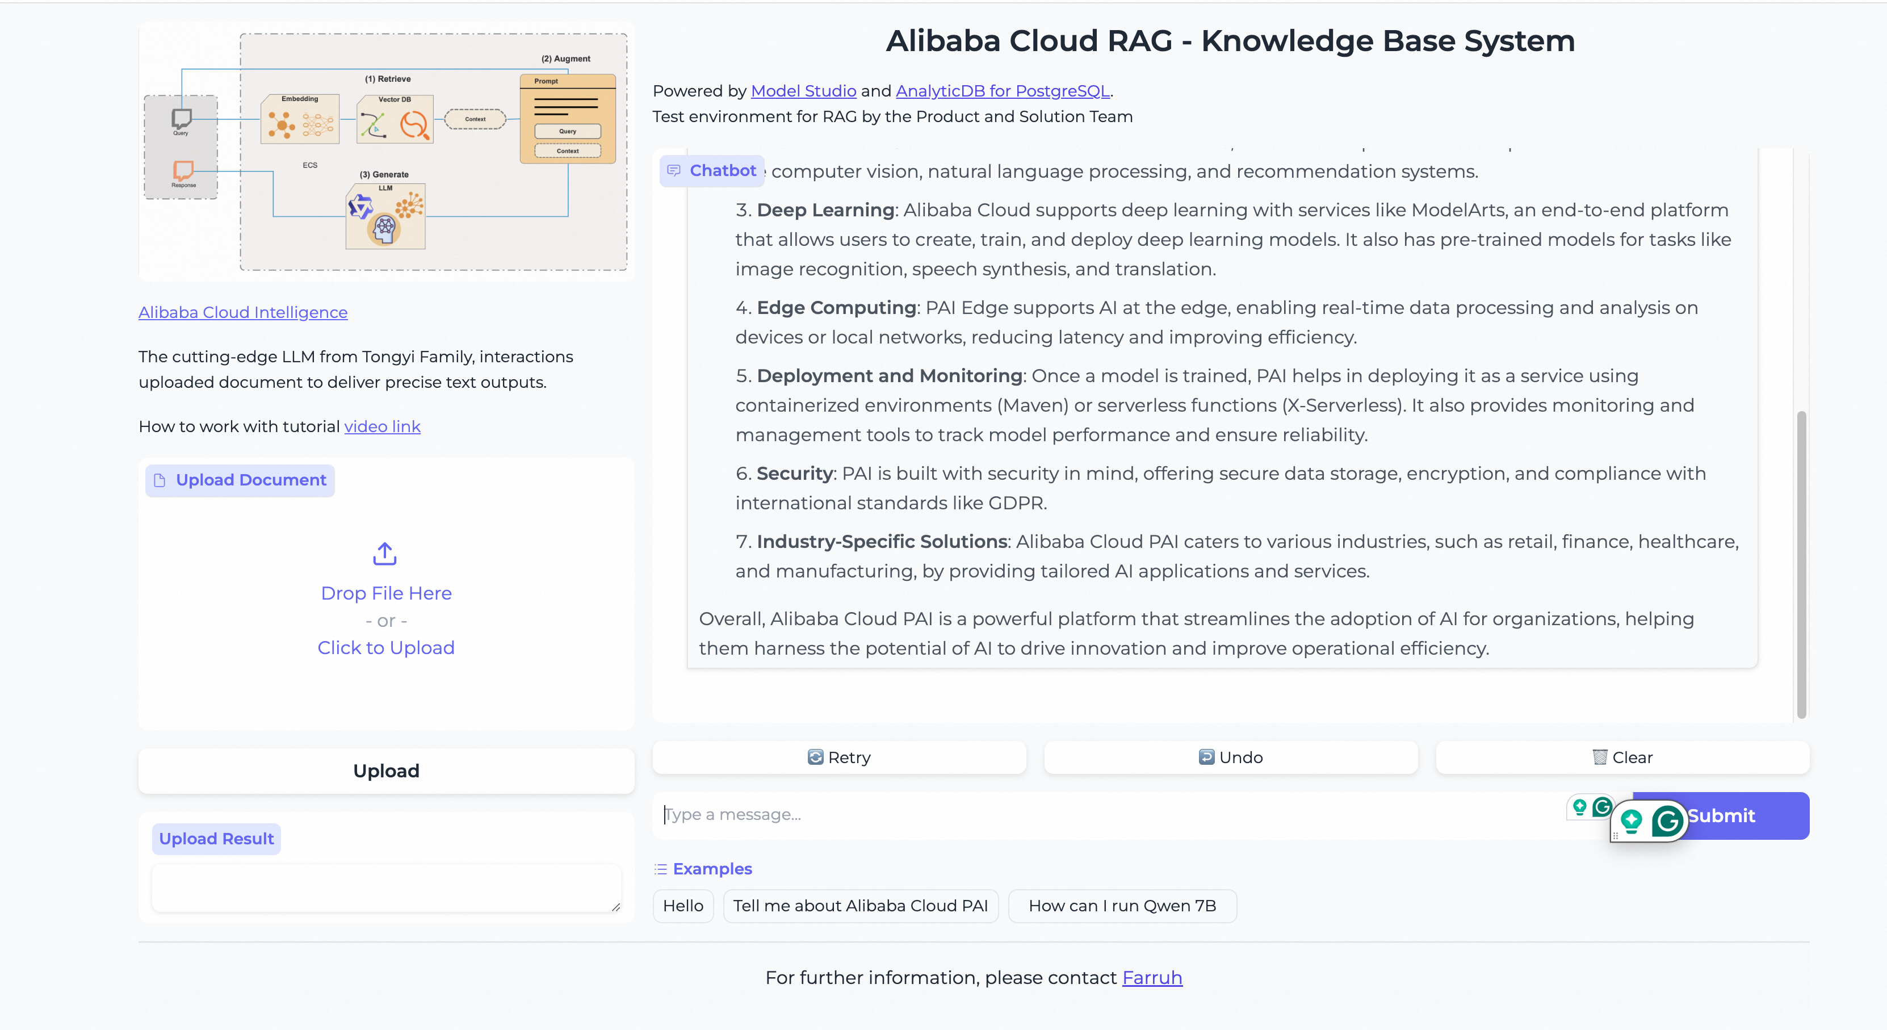Click the green lightbulb suggestion icon in message box
The height and width of the screenshot is (1030, 1887).
(1580, 806)
